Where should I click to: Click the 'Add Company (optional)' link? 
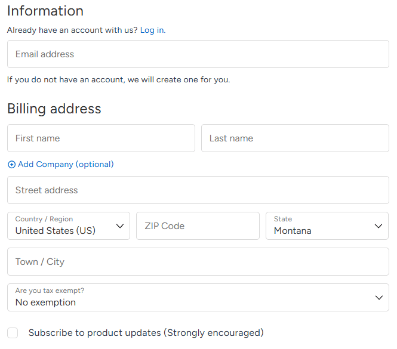click(x=66, y=165)
